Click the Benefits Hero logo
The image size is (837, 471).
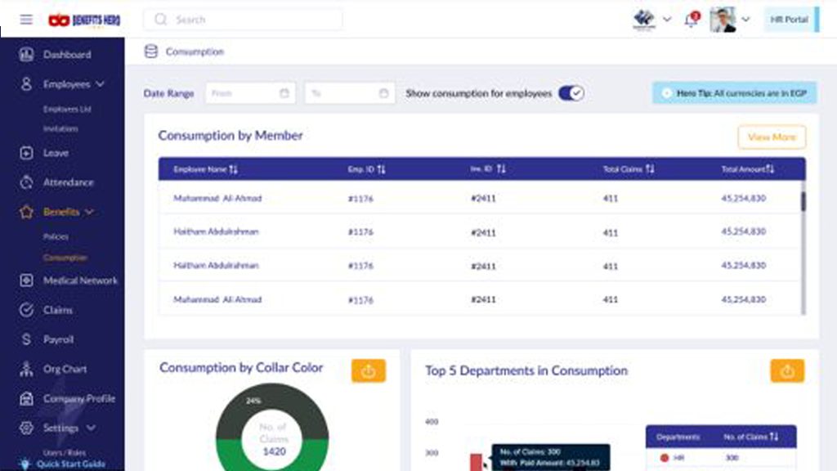[x=84, y=20]
